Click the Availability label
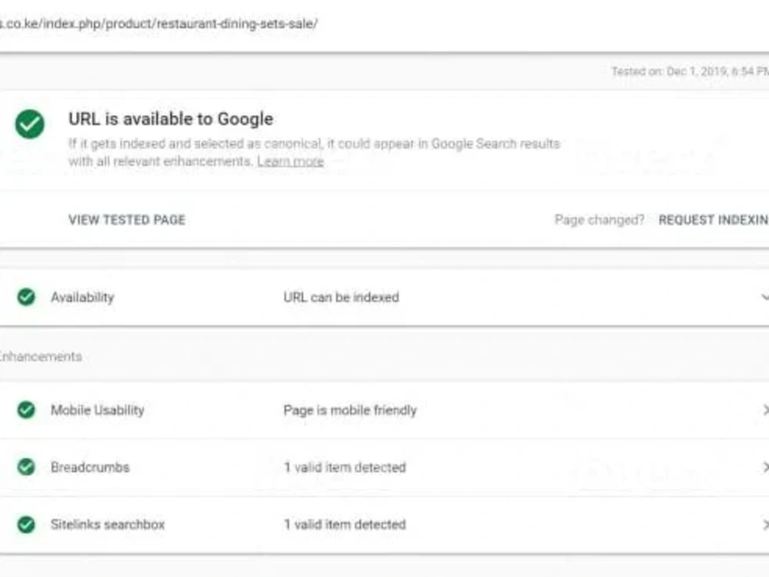The height and width of the screenshot is (577, 769). click(82, 297)
